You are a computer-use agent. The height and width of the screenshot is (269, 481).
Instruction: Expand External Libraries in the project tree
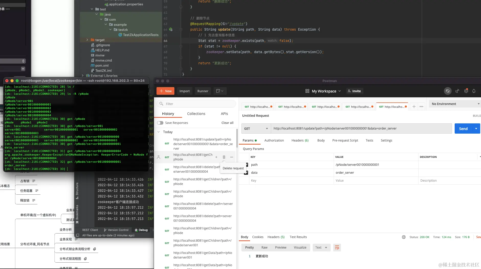pyautogui.click(x=83, y=76)
